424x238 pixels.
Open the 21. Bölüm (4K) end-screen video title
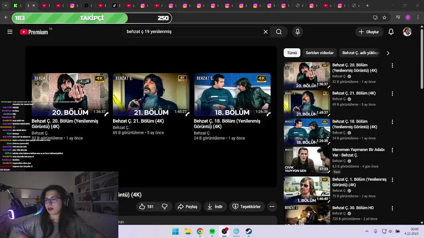pos(138,121)
